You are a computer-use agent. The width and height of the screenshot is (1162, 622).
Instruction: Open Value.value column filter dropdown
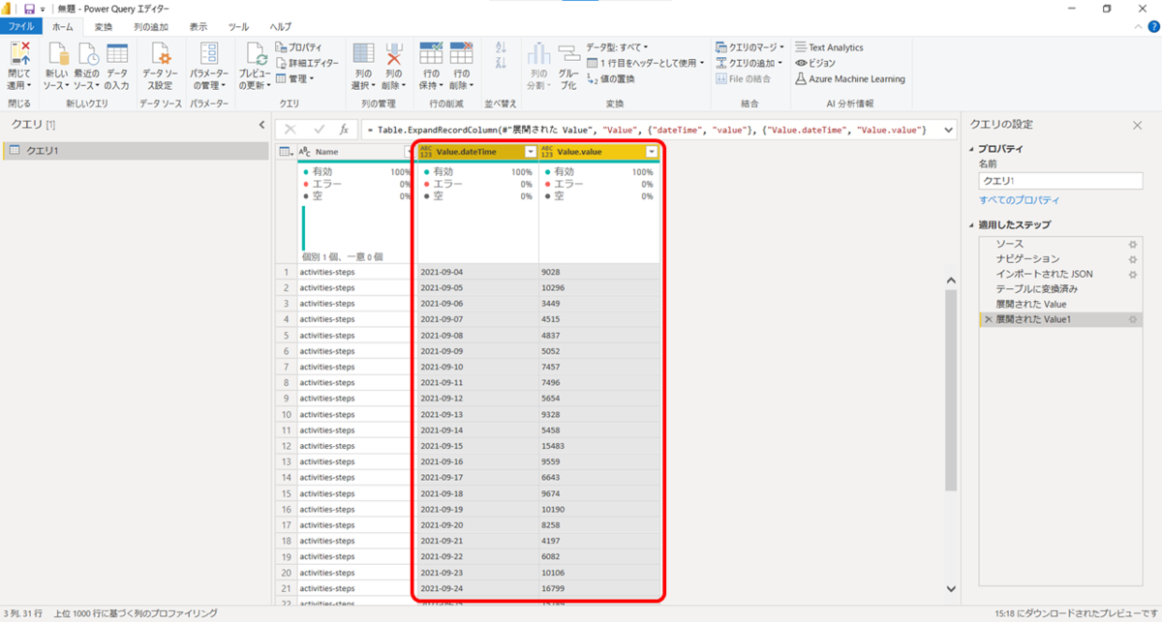(x=652, y=152)
